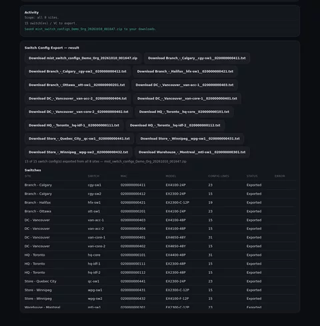The width and height of the screenshot is (320, 326).
Task: Download DC Vancouver van-acc-2 config
Action: 77,98
